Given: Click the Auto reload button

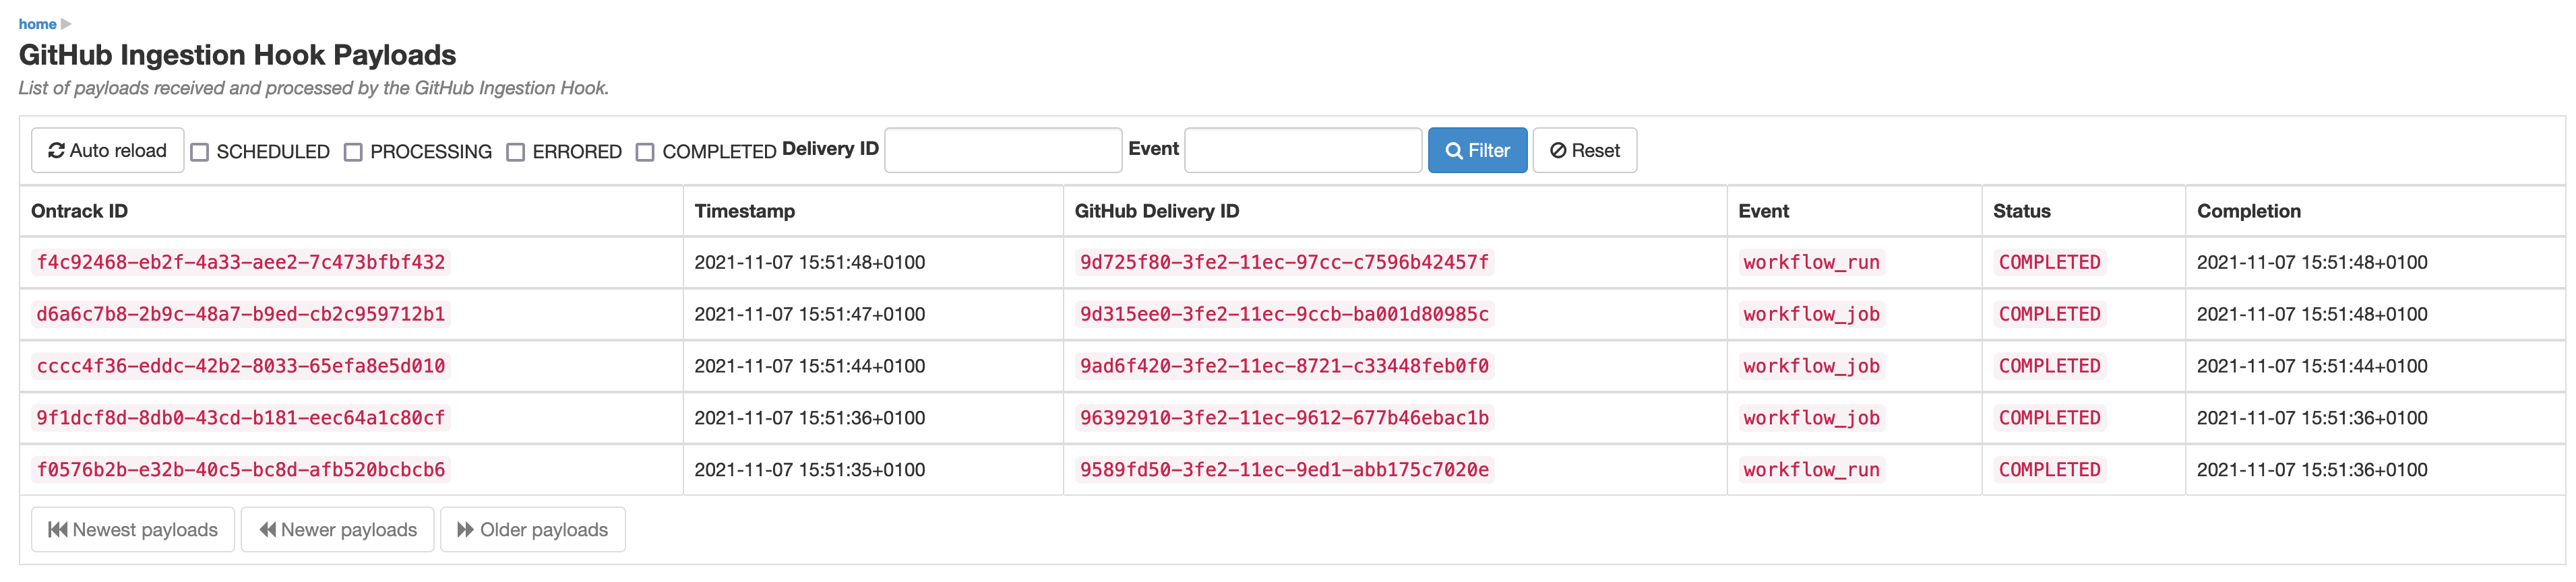Looking at the screenshot, I should pyautogui.click(x=107, y=150).
